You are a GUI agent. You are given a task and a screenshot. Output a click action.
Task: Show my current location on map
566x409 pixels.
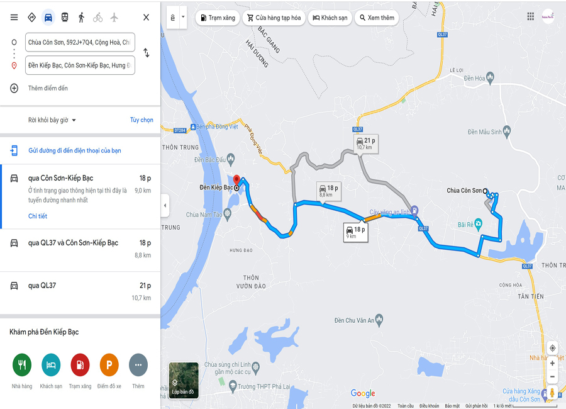coord(552,349)
